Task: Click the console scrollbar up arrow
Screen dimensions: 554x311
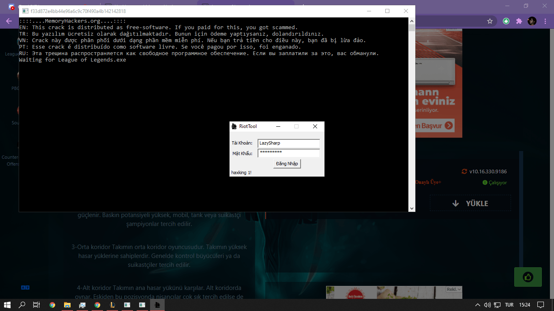Action: click(x=412, y=21)
